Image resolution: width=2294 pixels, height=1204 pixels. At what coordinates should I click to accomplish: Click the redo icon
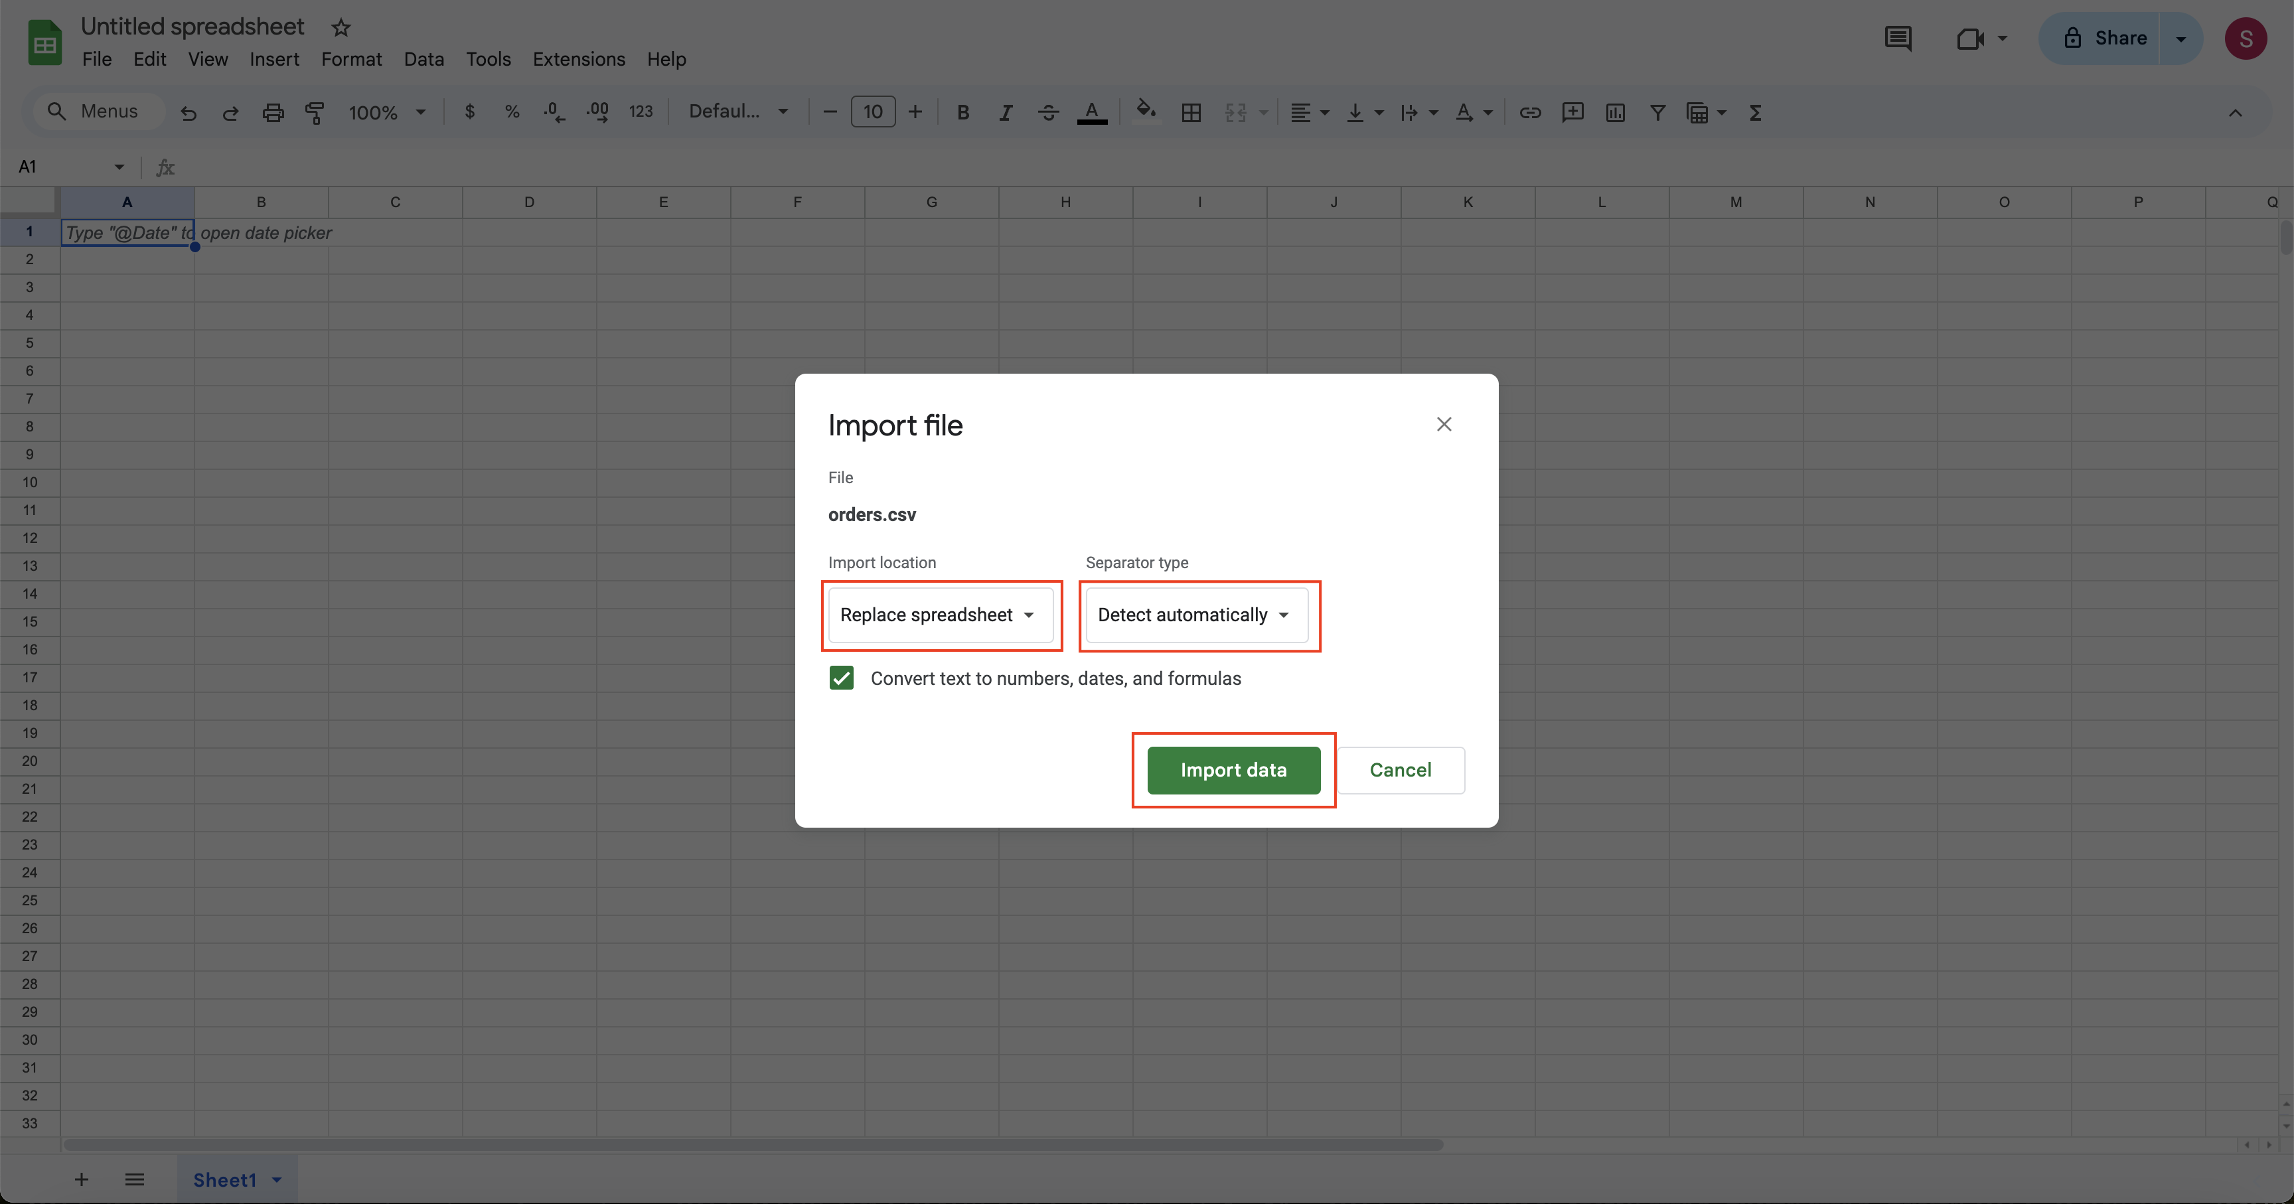pos(228,111)
